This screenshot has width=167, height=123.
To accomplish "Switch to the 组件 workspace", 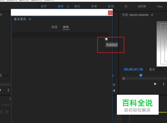I will pyautogui.click(x=44, y=6).
